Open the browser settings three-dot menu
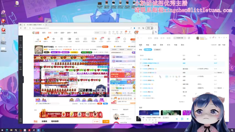Screen dimensions: 235x132 [x=156, y=28]
